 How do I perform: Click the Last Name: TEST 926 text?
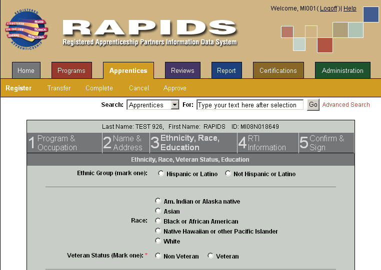[x=133, y=127]
